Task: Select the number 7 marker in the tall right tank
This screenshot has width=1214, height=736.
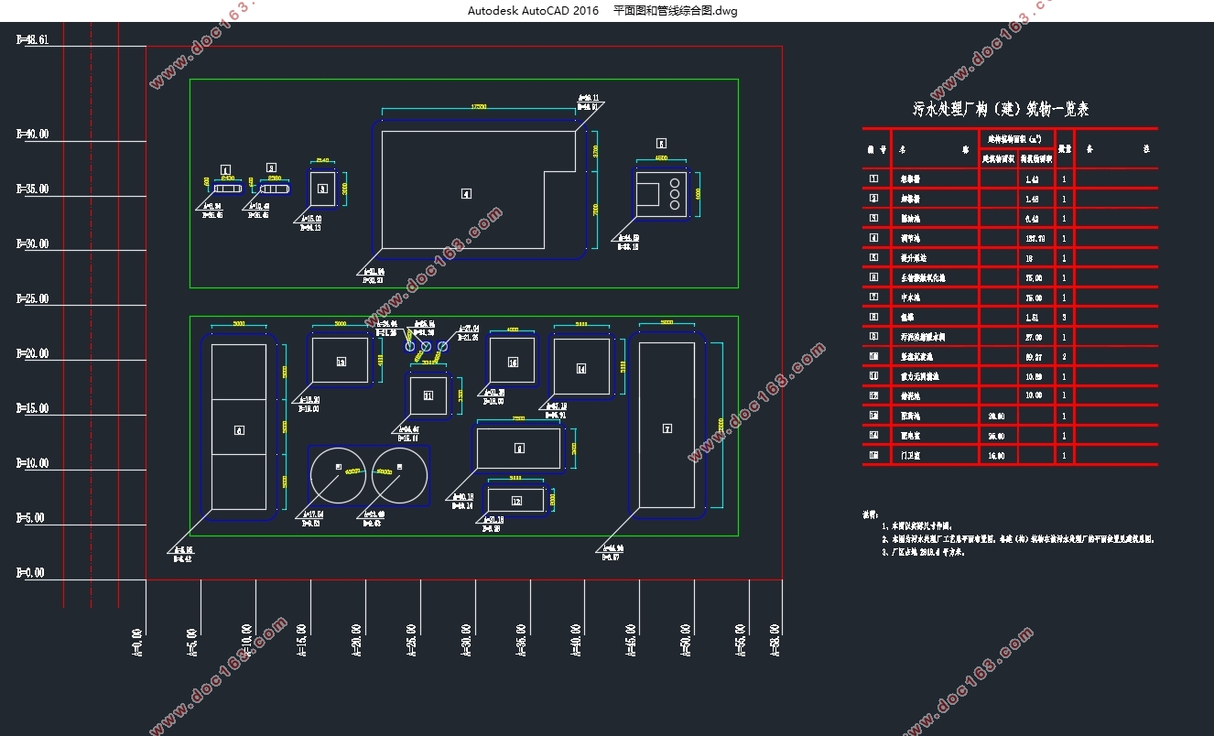Action: coord(667,428)
